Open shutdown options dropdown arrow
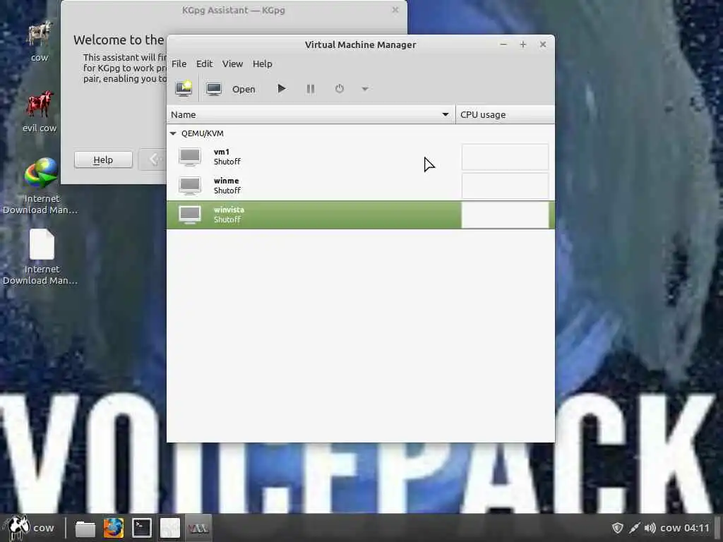Viewport: 723px width, 542px height. pos(365,89)
